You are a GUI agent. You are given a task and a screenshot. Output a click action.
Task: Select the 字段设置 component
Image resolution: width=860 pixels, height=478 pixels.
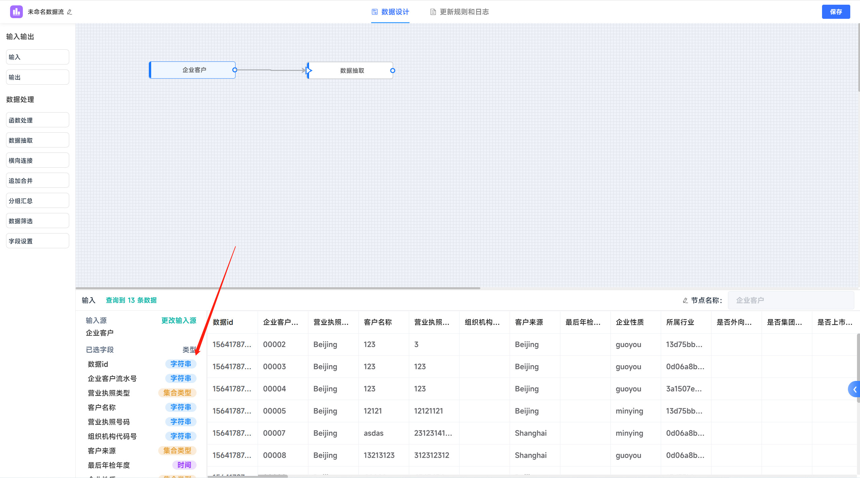38,241
